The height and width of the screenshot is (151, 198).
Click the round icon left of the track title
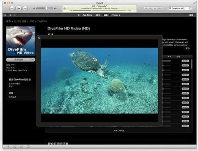pyautogui.click(x=64, y=8)
